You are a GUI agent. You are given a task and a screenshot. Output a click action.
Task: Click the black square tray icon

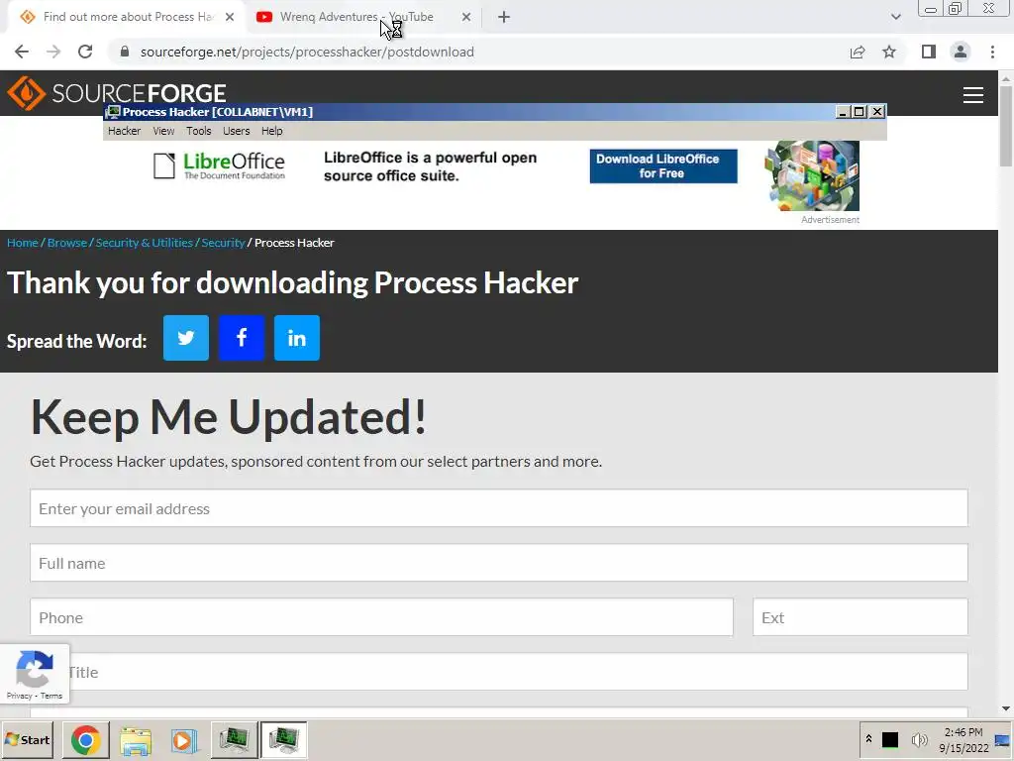pos(890,739)
